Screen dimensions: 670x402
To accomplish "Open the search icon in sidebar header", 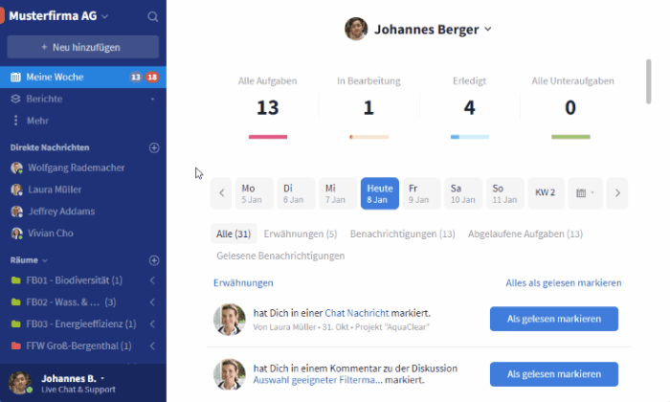I will coord(152,16).
